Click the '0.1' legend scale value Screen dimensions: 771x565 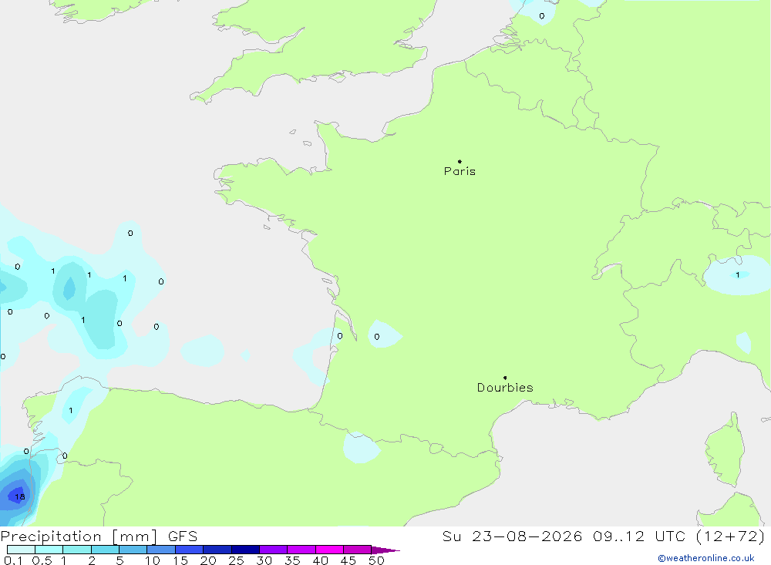click(x=12, y=560)
